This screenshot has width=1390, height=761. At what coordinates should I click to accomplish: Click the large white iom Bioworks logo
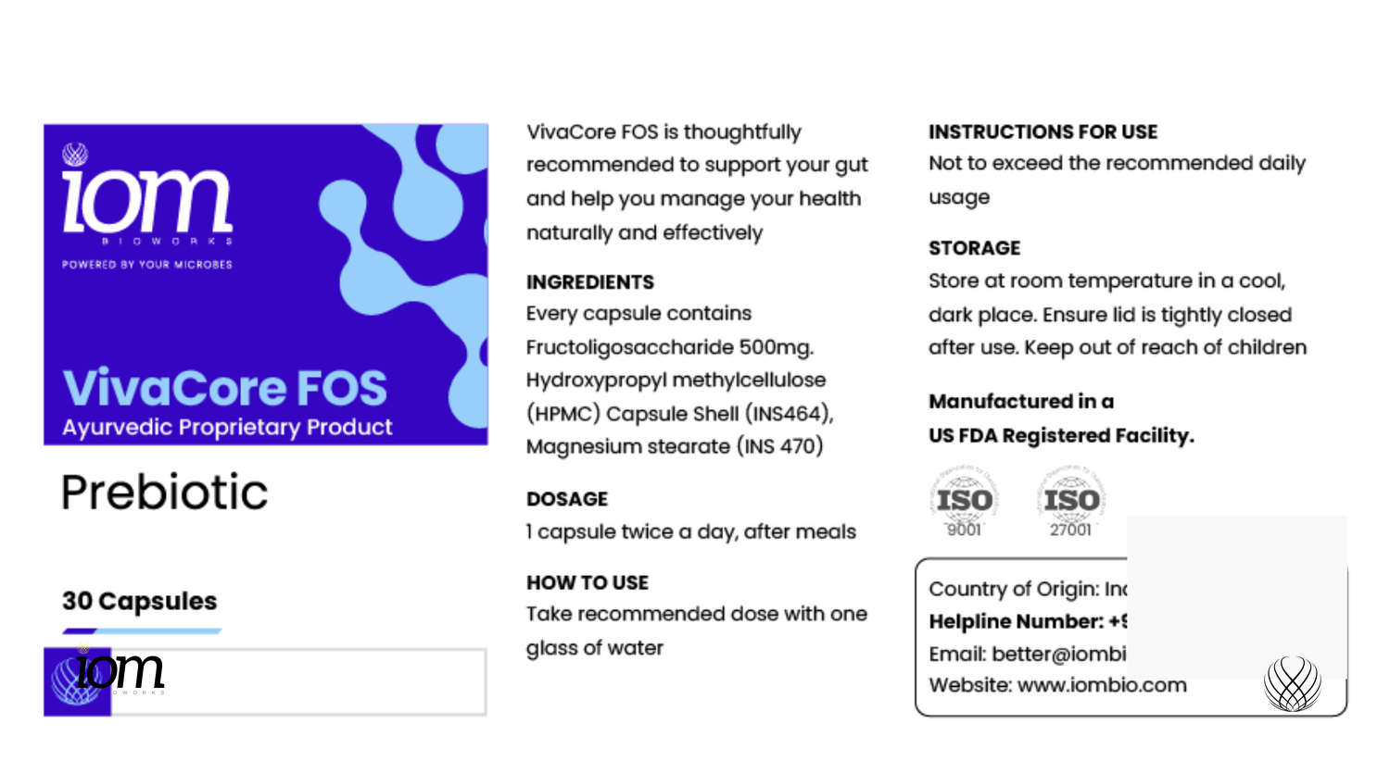[146, 202]
